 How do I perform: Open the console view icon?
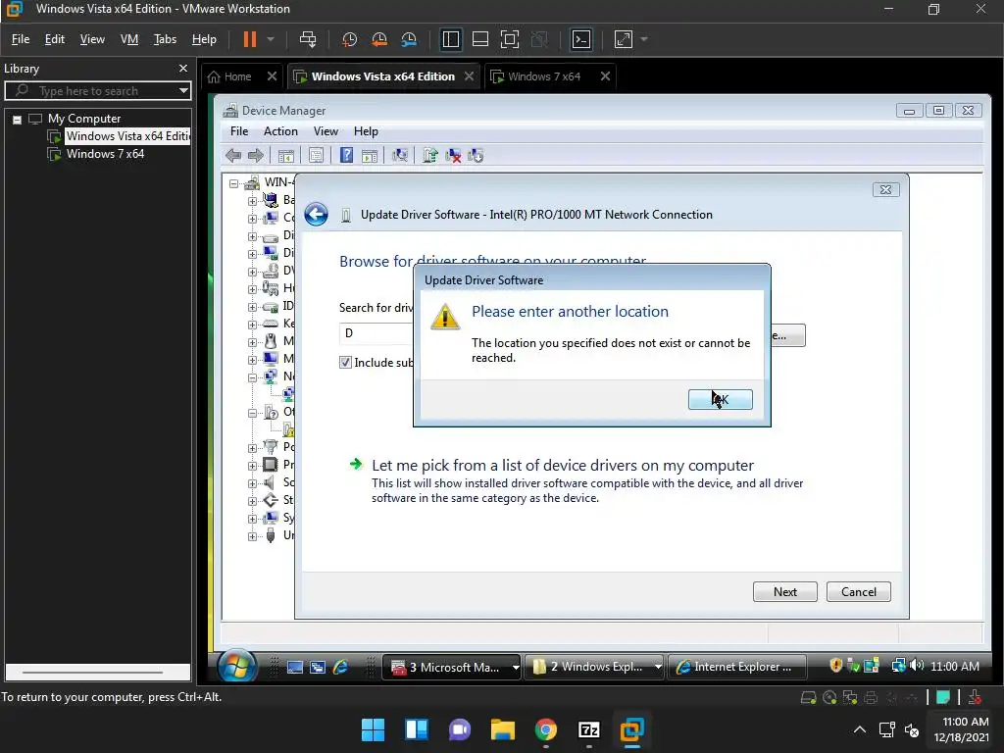point(581,39)
